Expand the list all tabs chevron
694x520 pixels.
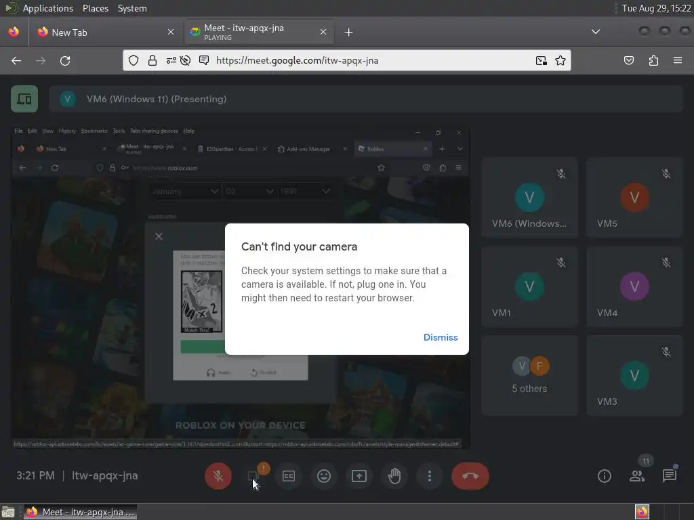click(x=596, y=32)
